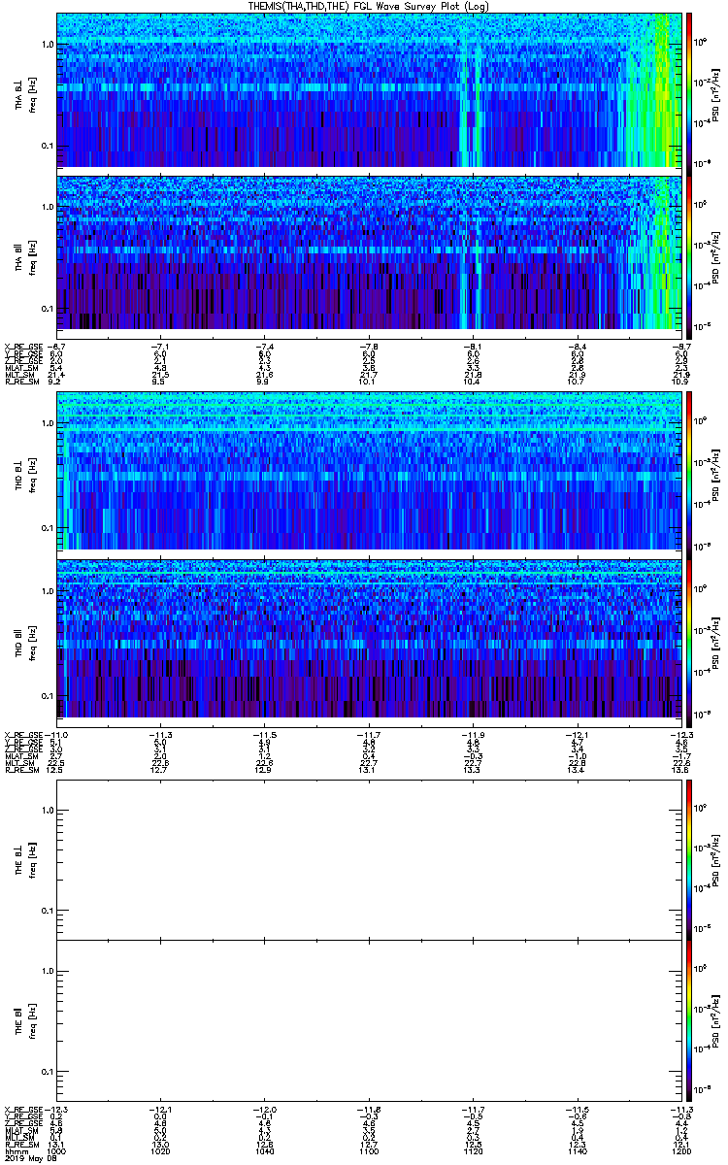Click the 0.1 tick of THA B⊥ axis
Viewport: 728px width, 1165px height.
[x=46, y=146]
